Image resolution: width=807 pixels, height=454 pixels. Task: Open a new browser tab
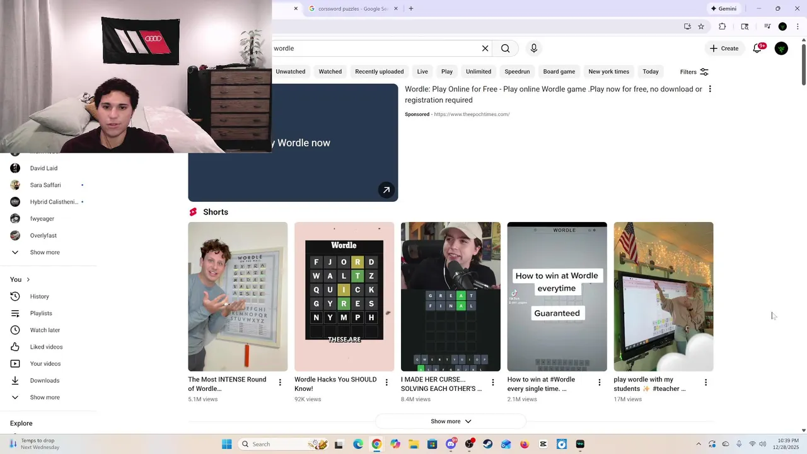point(411,9)
